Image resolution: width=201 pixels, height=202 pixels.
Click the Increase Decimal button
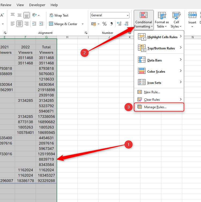119,24
